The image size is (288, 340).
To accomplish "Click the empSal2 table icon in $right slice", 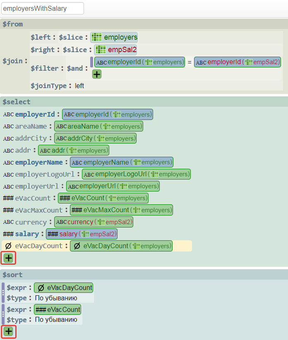I will coord(101,50).
